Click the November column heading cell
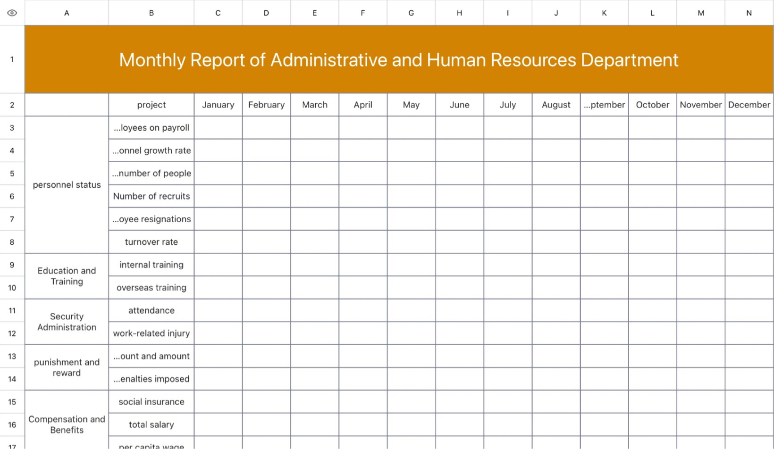Image resolution: width=774 pixels, height=449 pixels. [x=701, y=105]
